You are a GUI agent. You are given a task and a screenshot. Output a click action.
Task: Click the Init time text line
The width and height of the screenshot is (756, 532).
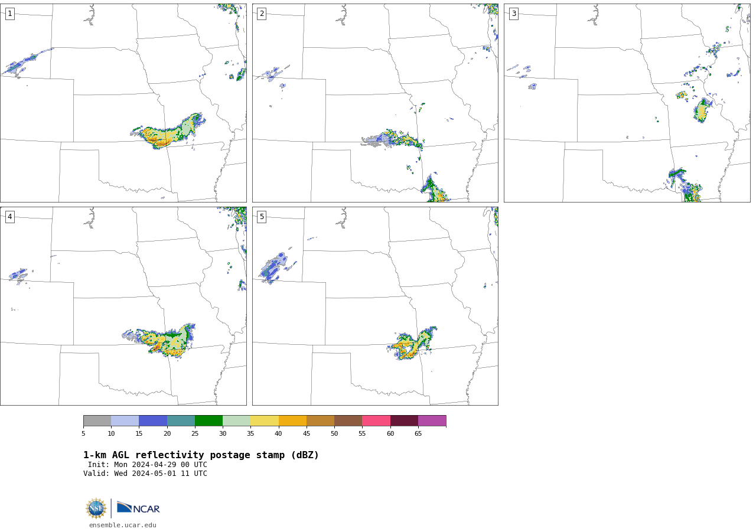click(148, 465)
